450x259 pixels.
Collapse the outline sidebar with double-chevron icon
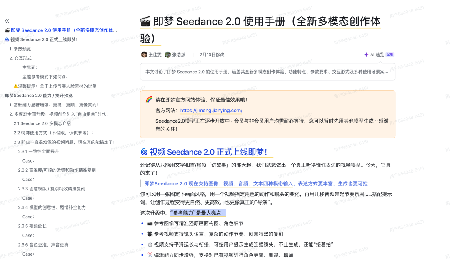click(7, 21)
